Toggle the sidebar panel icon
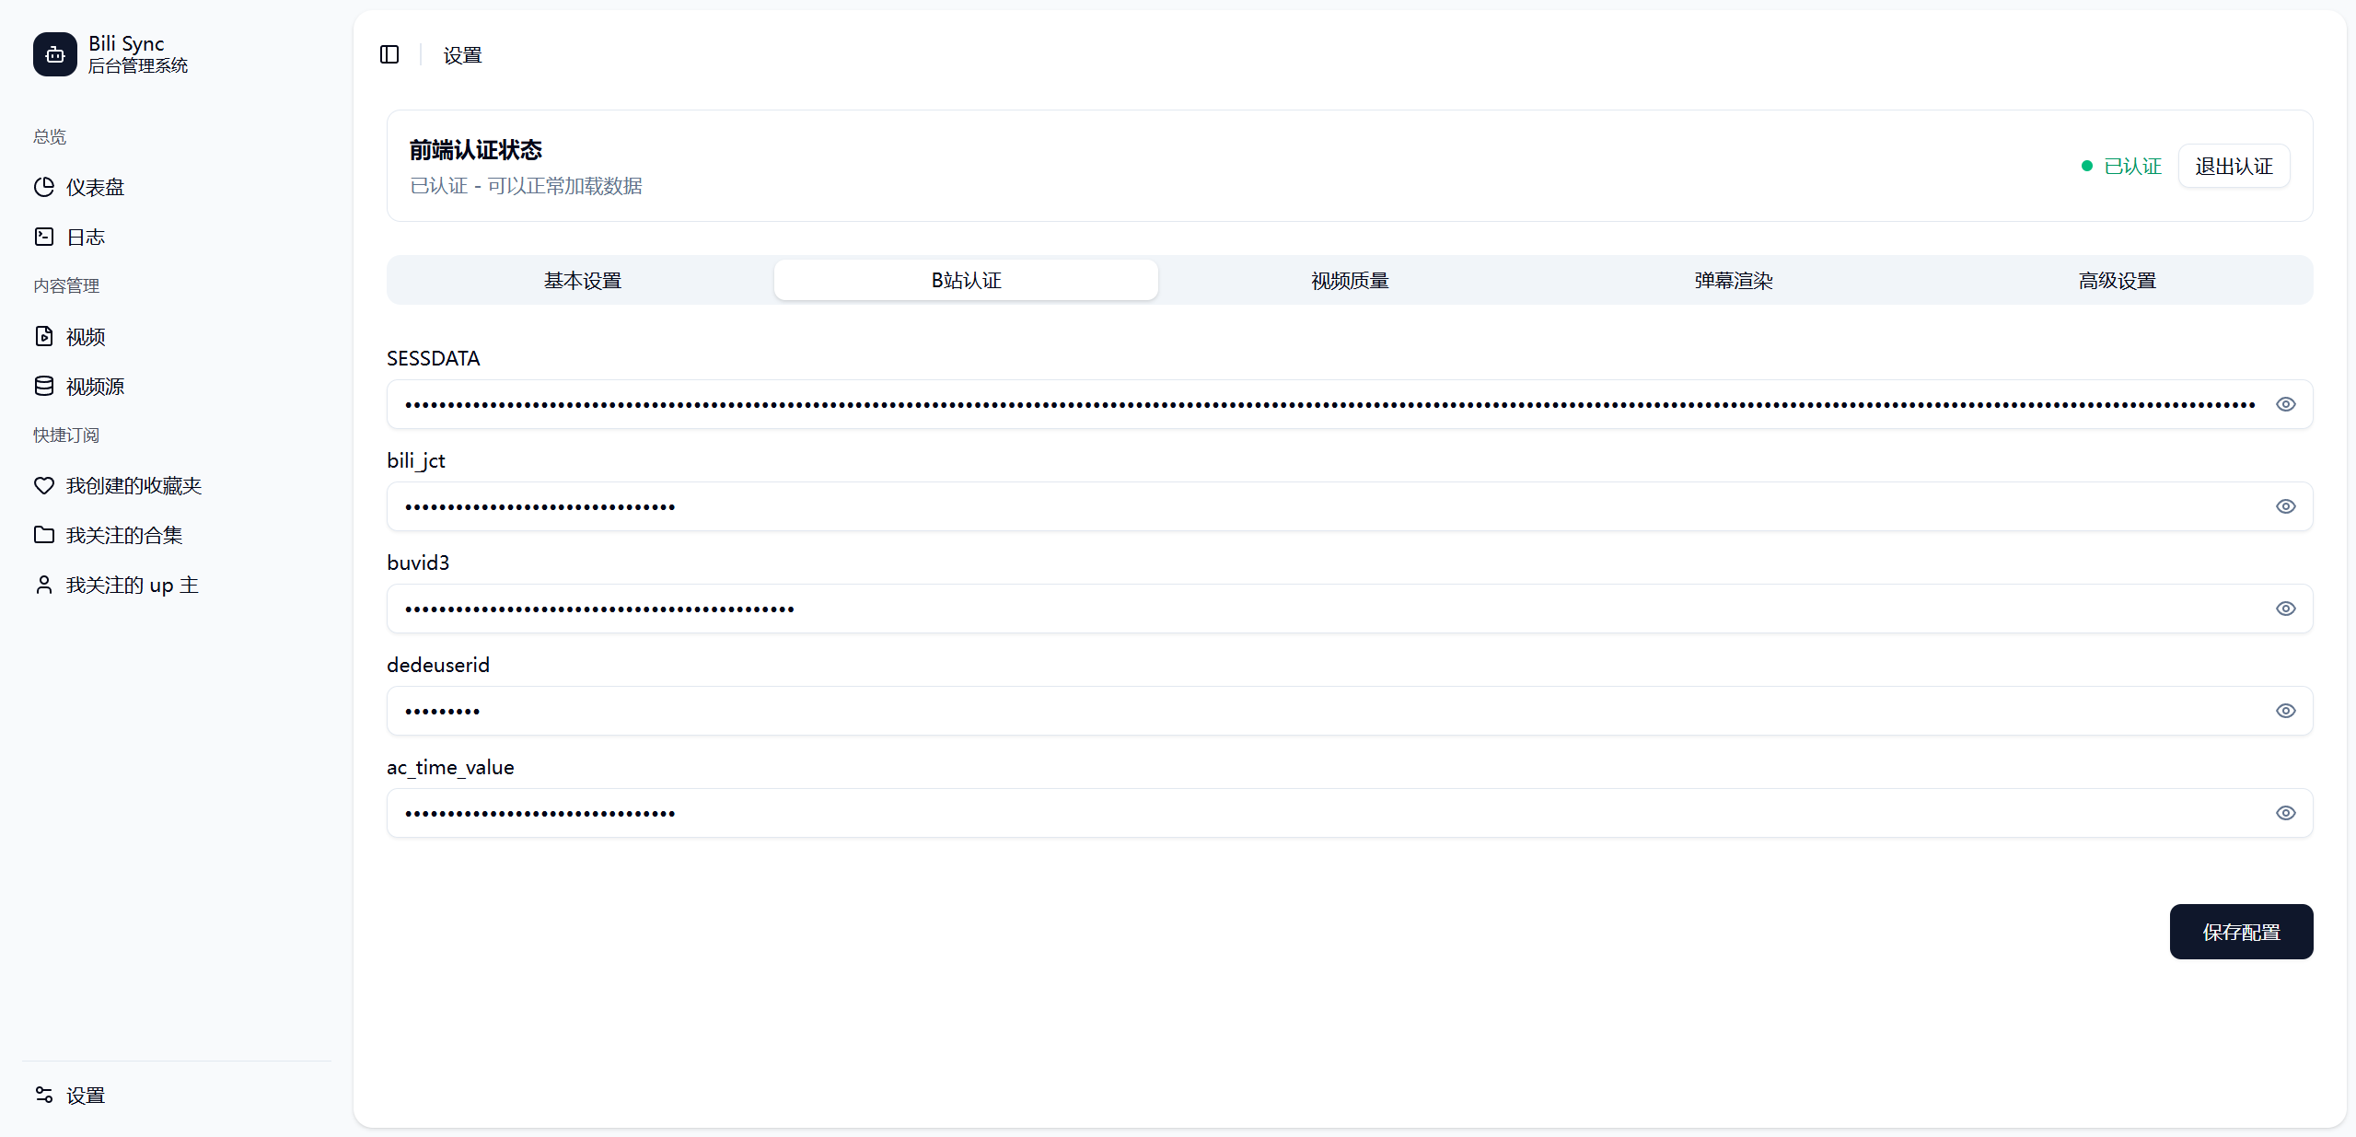This screenshot has width=2356, height=1137. (389, 54)
